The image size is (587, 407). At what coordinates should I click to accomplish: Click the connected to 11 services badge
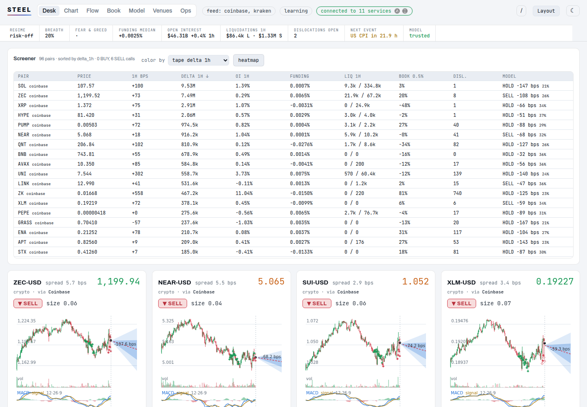coord(364,11)
